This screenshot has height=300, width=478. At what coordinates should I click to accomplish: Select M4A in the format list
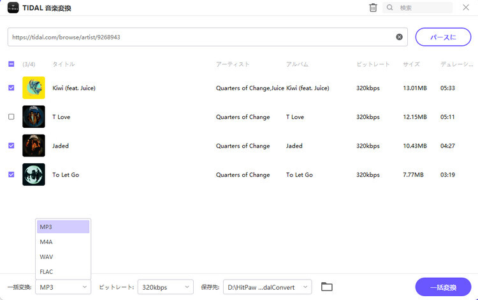point(63,242)
